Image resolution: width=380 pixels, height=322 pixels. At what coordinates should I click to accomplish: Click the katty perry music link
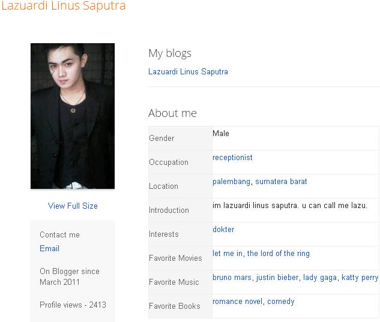point(360,278)
